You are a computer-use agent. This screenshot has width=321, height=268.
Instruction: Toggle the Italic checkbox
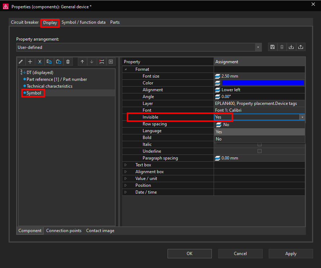259,144
